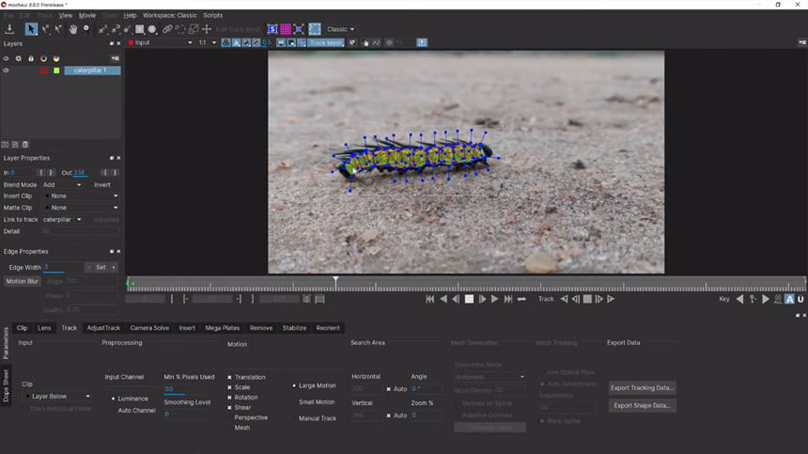The width and height of the screenshot is (808, 454).
Task: Toggle Rotation motion checkbox
Action: pyautogui.click(x=230, y=398)
